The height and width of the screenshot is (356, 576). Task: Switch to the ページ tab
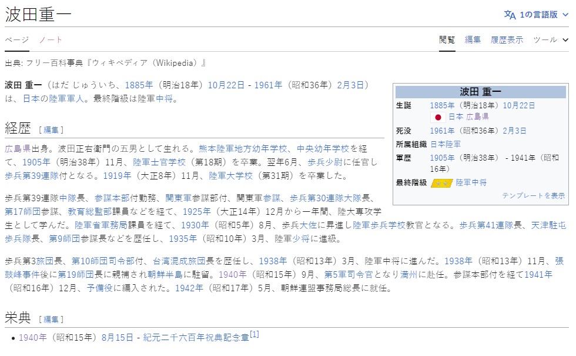pos(17,40)
